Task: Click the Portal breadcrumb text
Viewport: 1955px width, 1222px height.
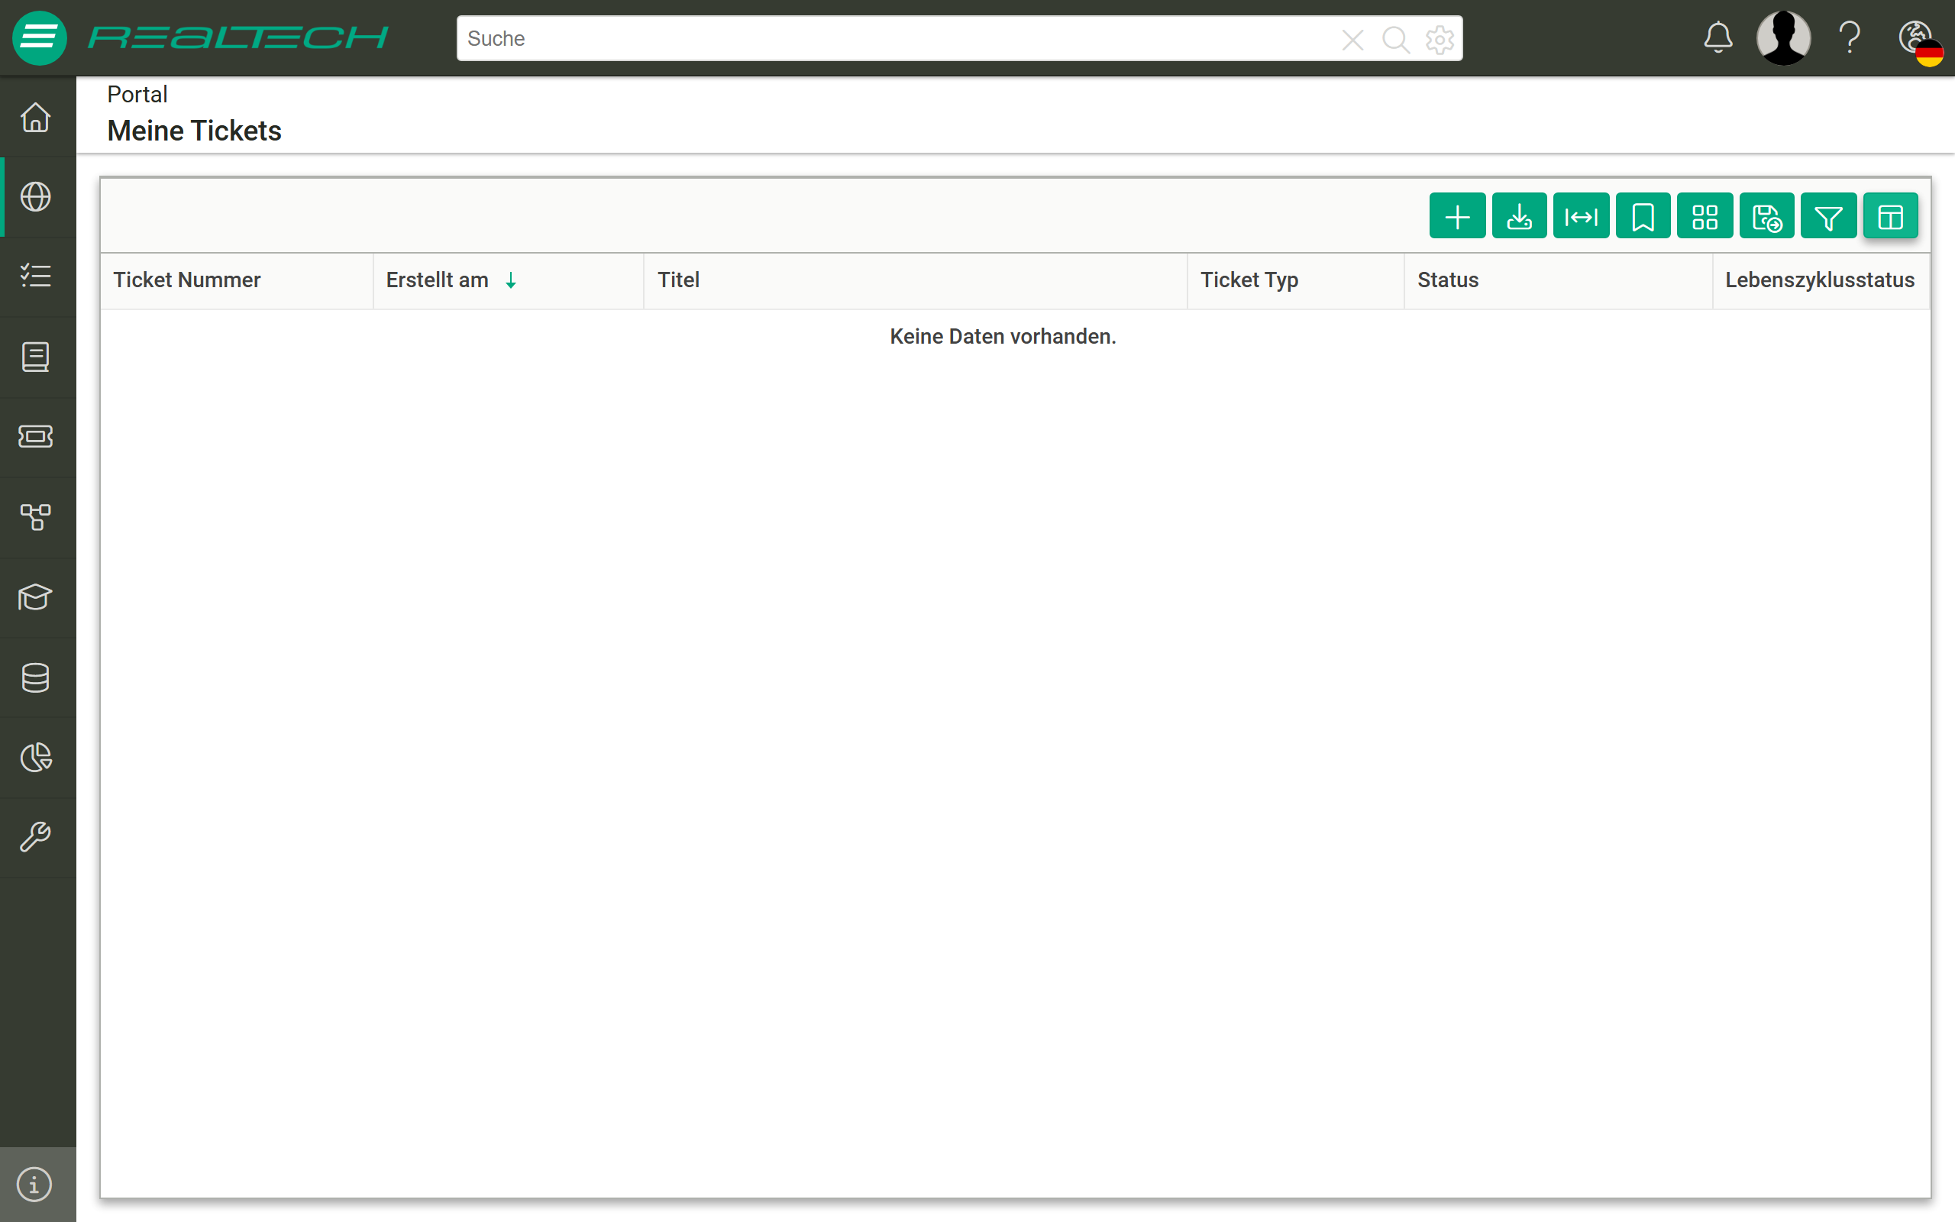Action: pos(137,95)
